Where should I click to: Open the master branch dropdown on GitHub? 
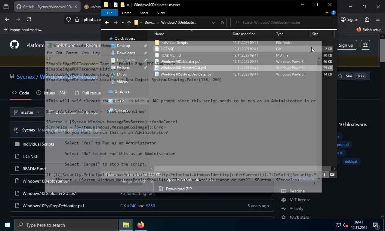27,112
